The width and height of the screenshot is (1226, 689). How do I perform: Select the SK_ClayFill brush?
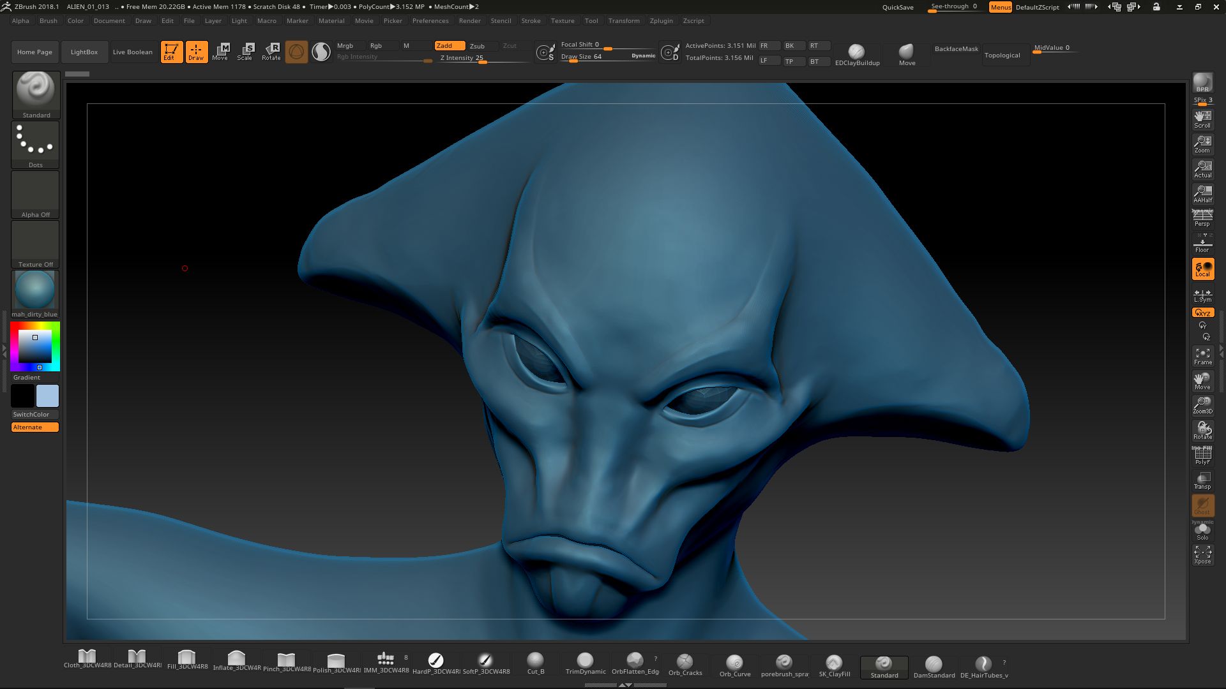point(835,665)
